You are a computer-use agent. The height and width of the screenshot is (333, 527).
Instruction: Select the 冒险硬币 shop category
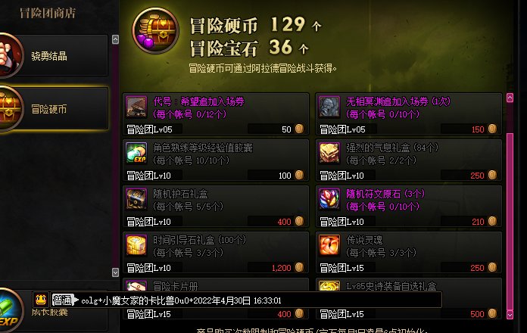[54, 108]
